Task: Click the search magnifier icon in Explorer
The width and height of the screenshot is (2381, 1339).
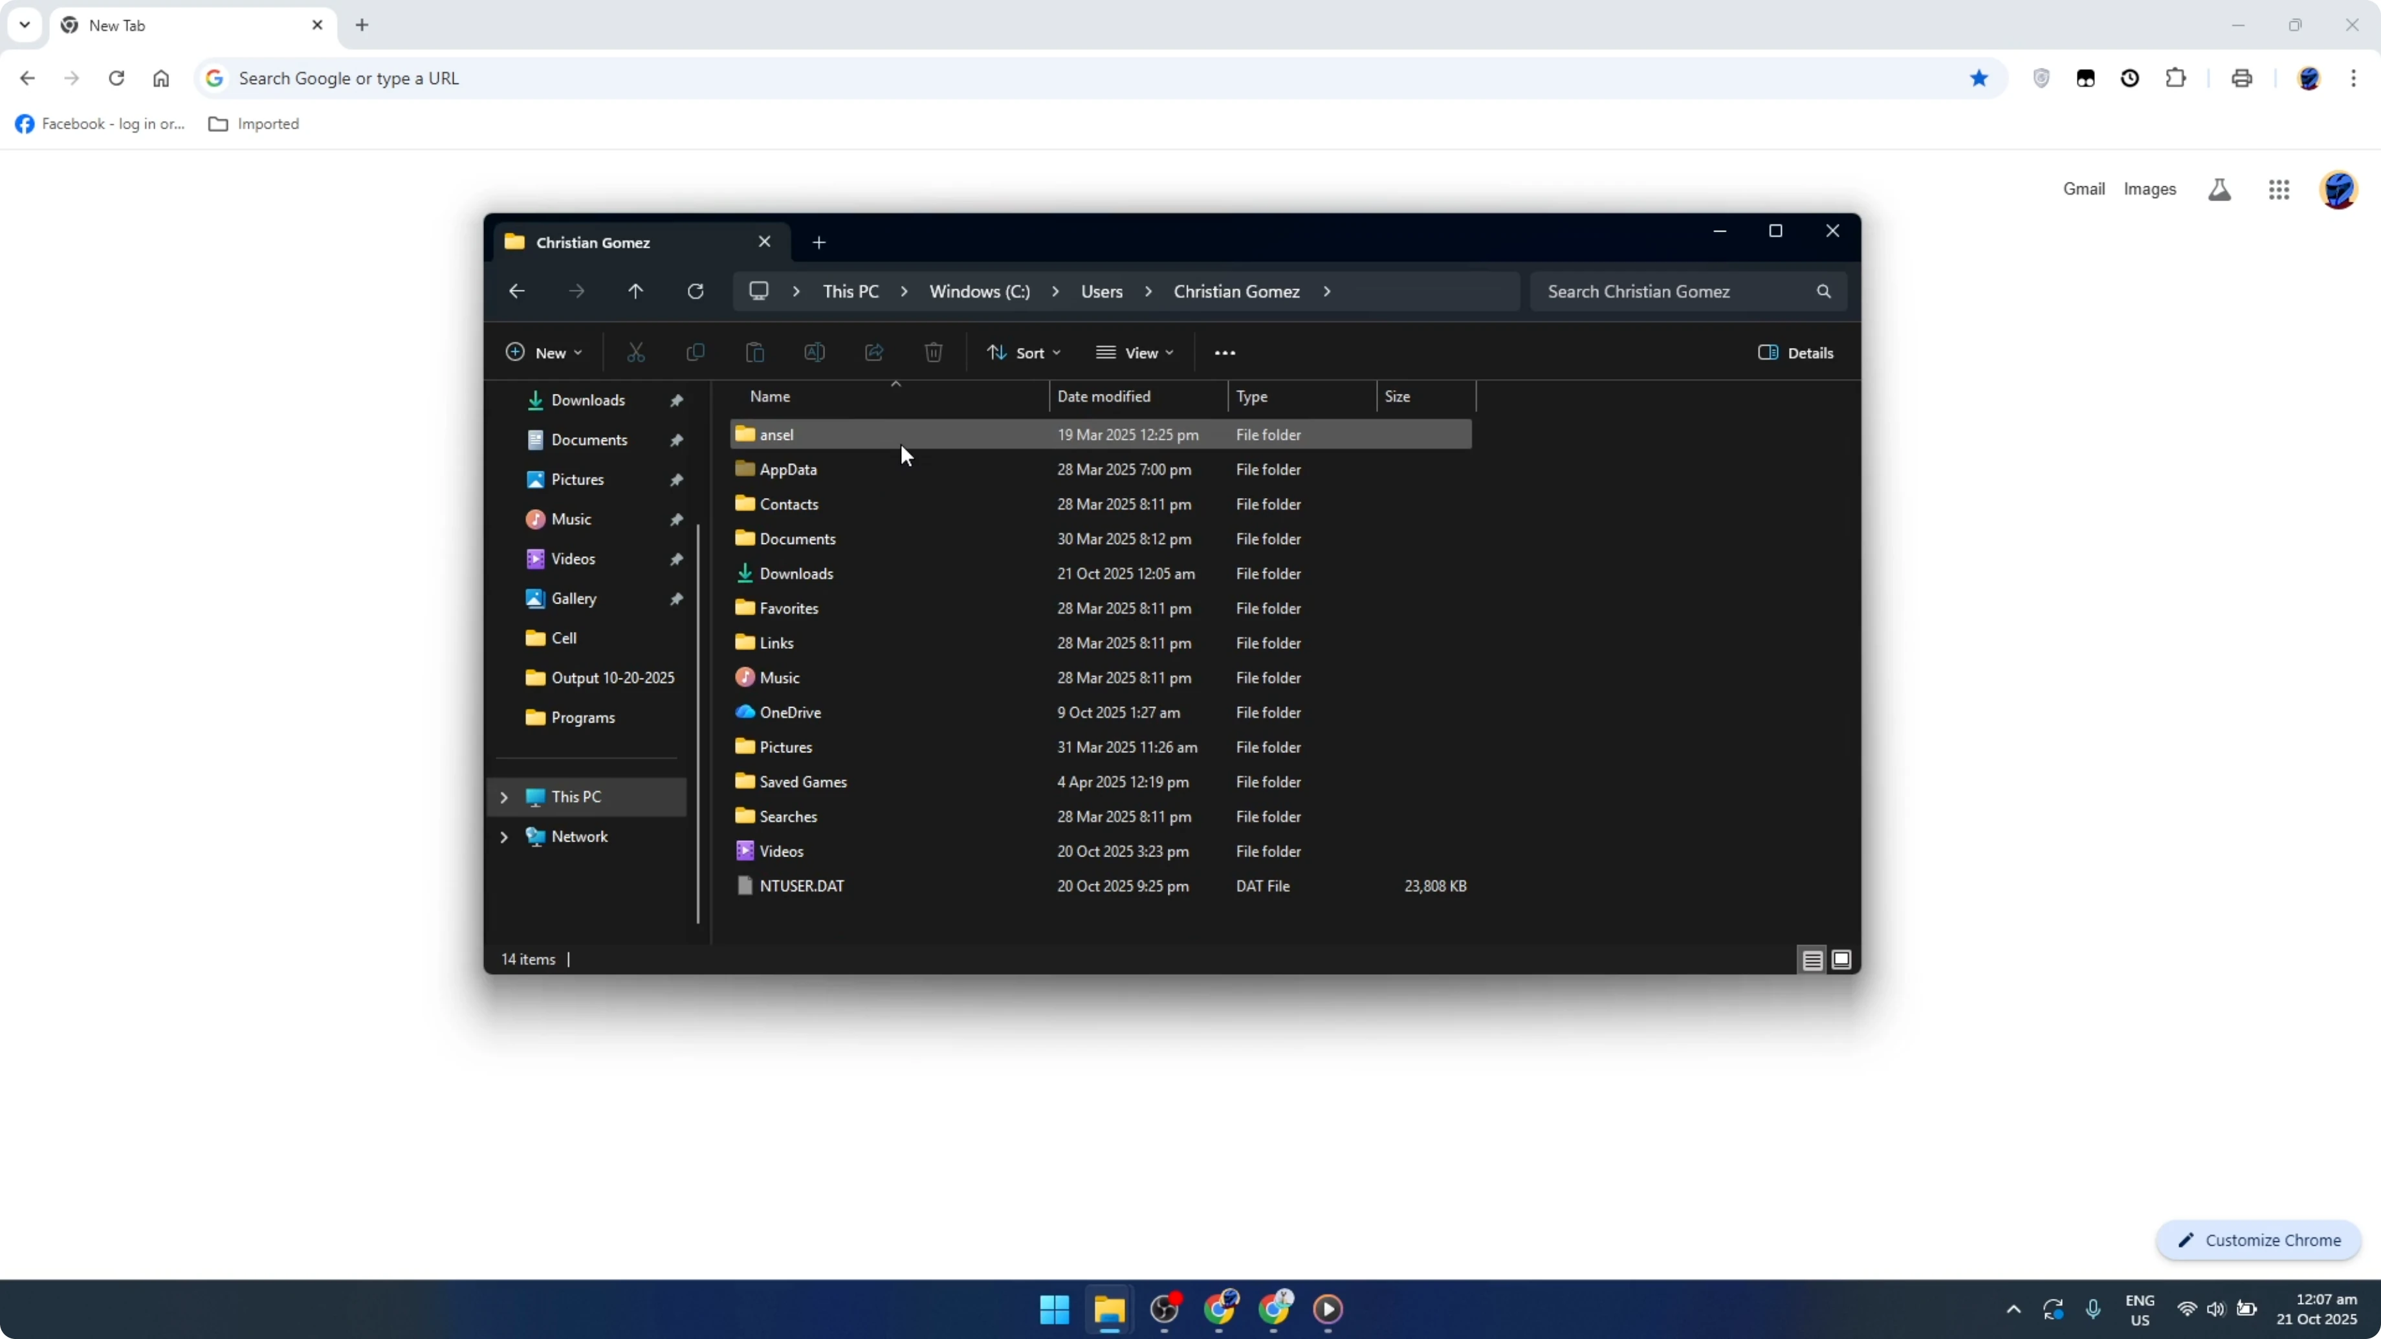Action: coord(1824,291)
